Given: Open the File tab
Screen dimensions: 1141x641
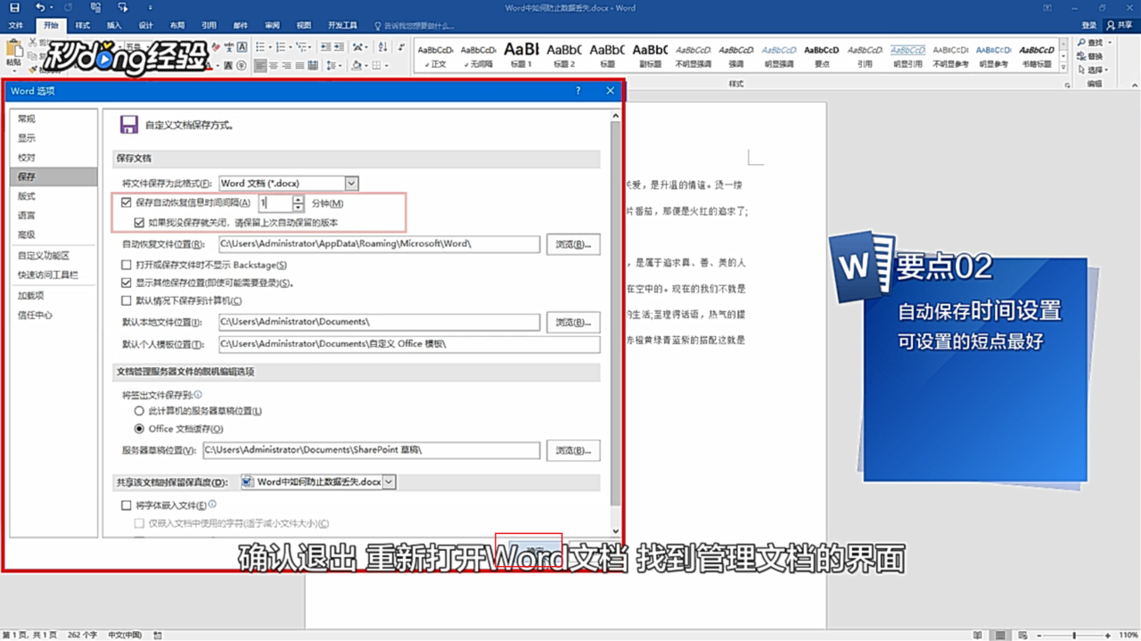Looking at the screenshot, I should pyautogui.click(x=16, y=26).
